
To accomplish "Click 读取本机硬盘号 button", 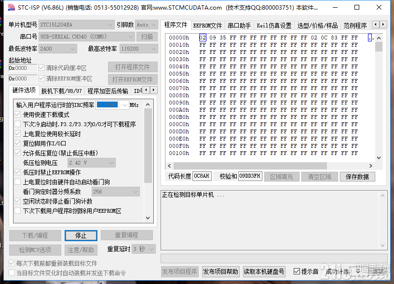I will [264, 271].
